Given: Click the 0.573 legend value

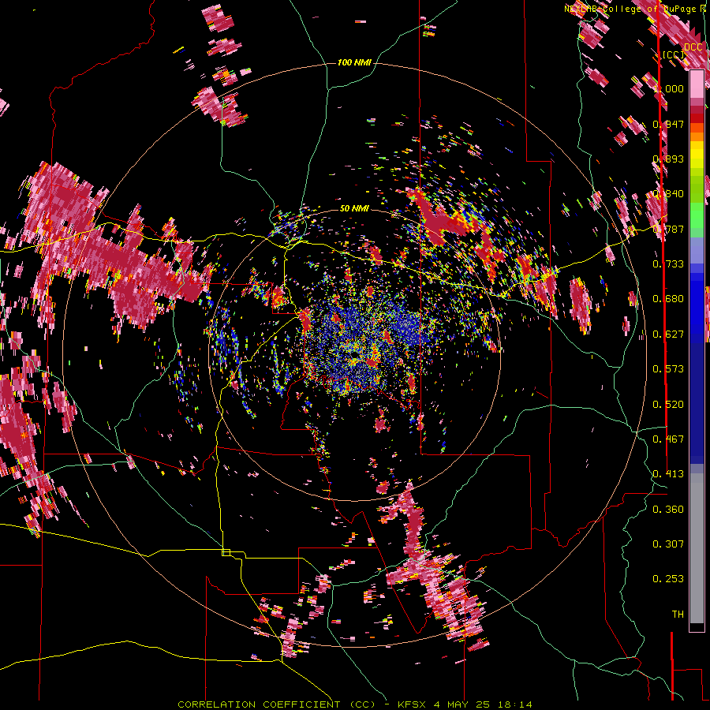Looking at the screenshot, I should [x=668, y=369].
